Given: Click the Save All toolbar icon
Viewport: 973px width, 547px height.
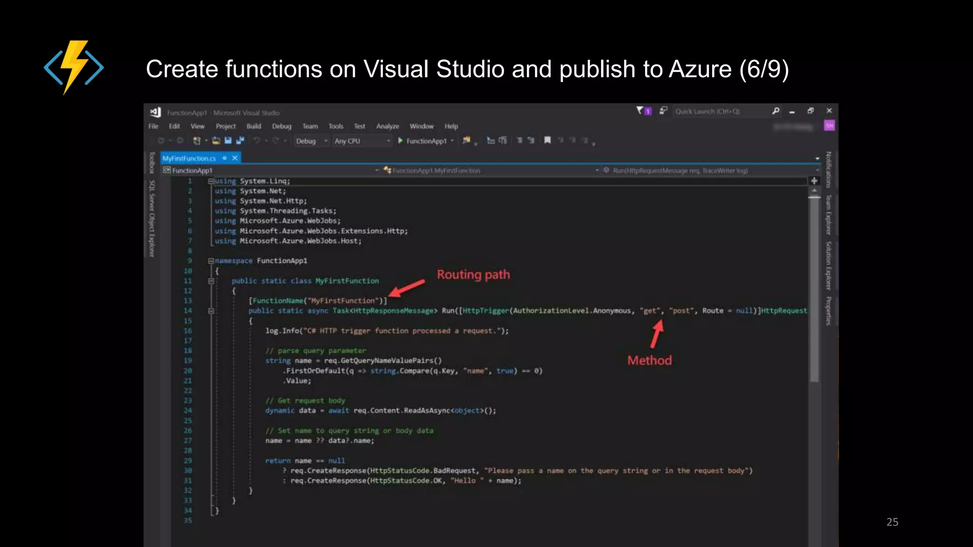Looking at the screenshot, I should (x=240, y=141).
